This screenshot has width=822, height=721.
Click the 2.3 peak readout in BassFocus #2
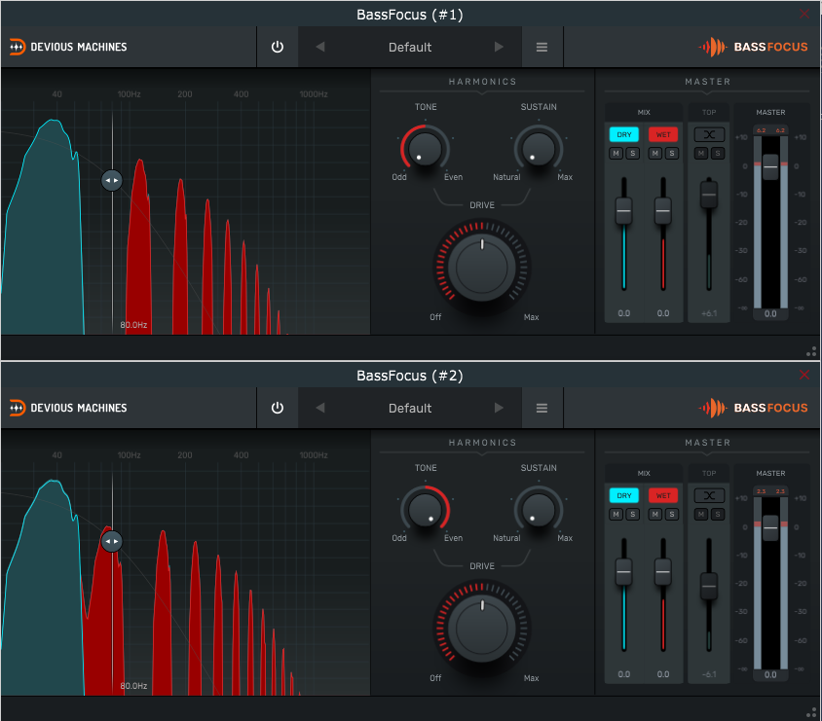coord(770,491)
